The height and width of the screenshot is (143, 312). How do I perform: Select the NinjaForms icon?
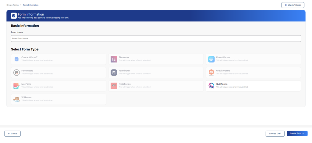[x=114, y=86]
